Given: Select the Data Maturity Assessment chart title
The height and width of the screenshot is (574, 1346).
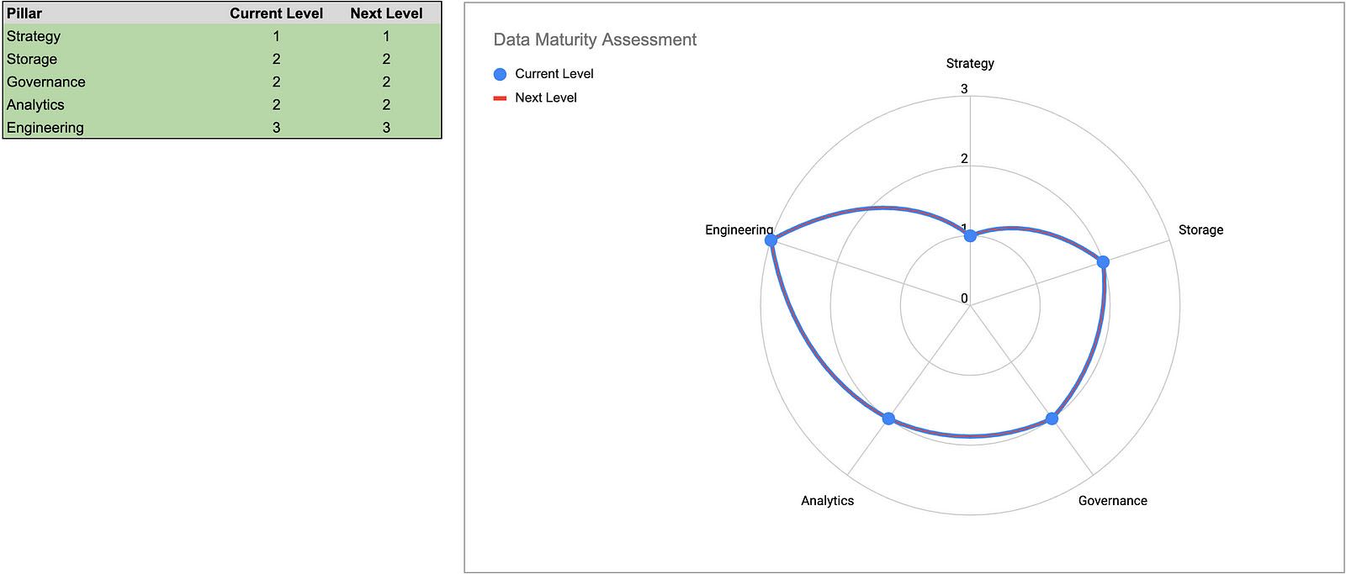Looking at the screenshot, I should [x=595, y=39].
